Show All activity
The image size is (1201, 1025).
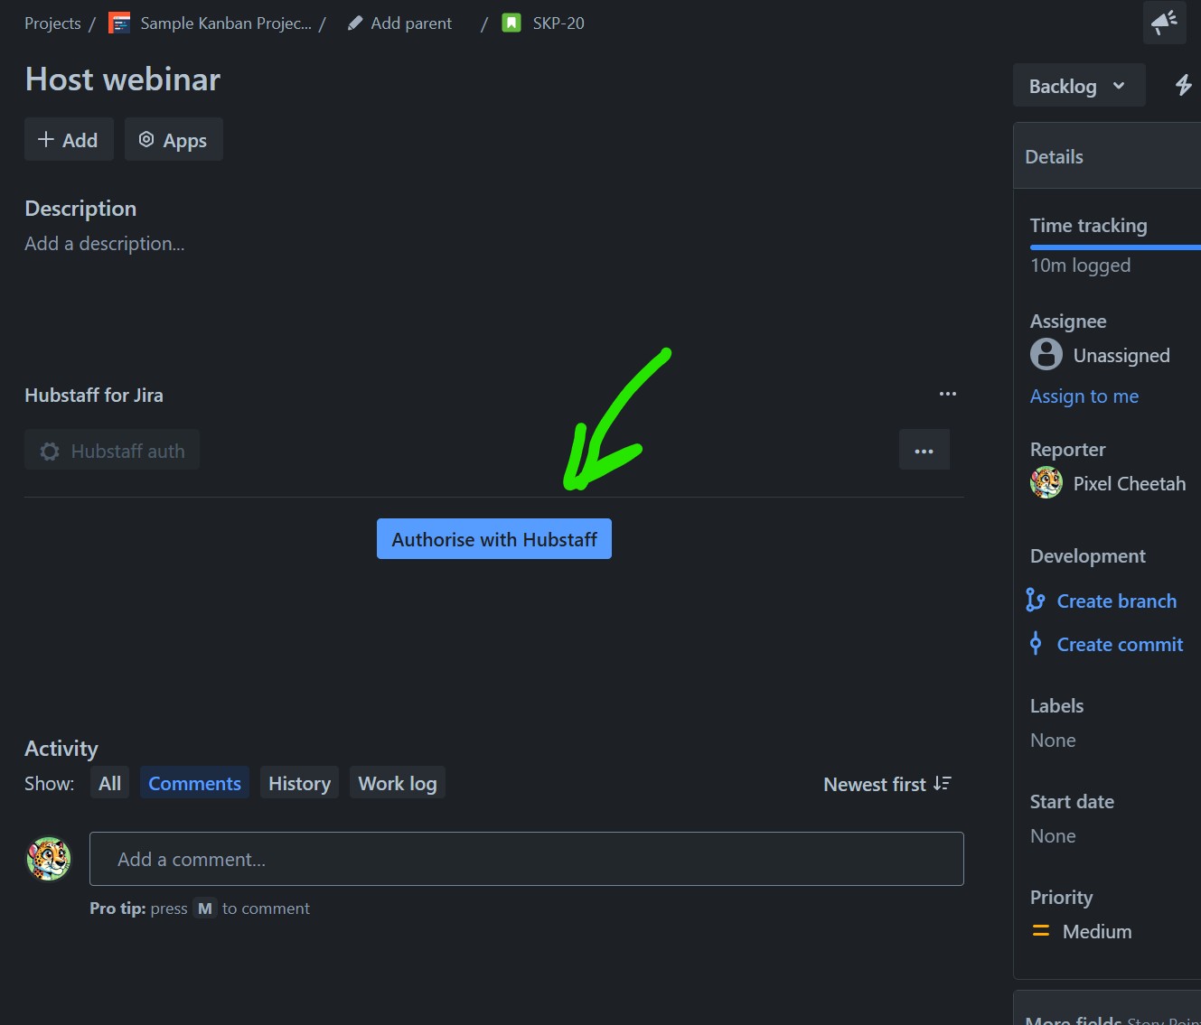[x=109, y=783]
